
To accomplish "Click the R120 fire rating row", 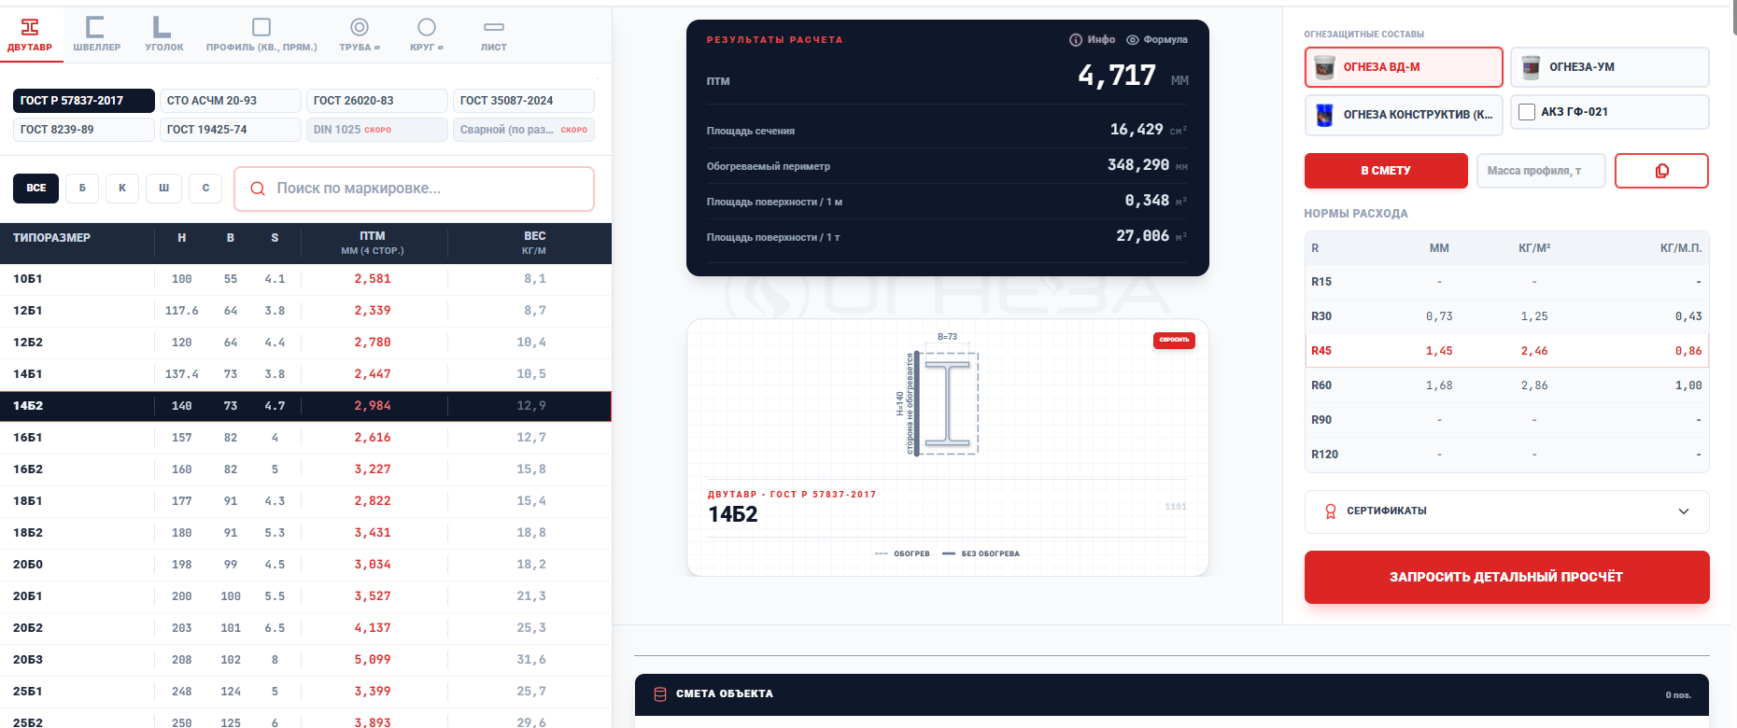I will (x=1506, y=455).
